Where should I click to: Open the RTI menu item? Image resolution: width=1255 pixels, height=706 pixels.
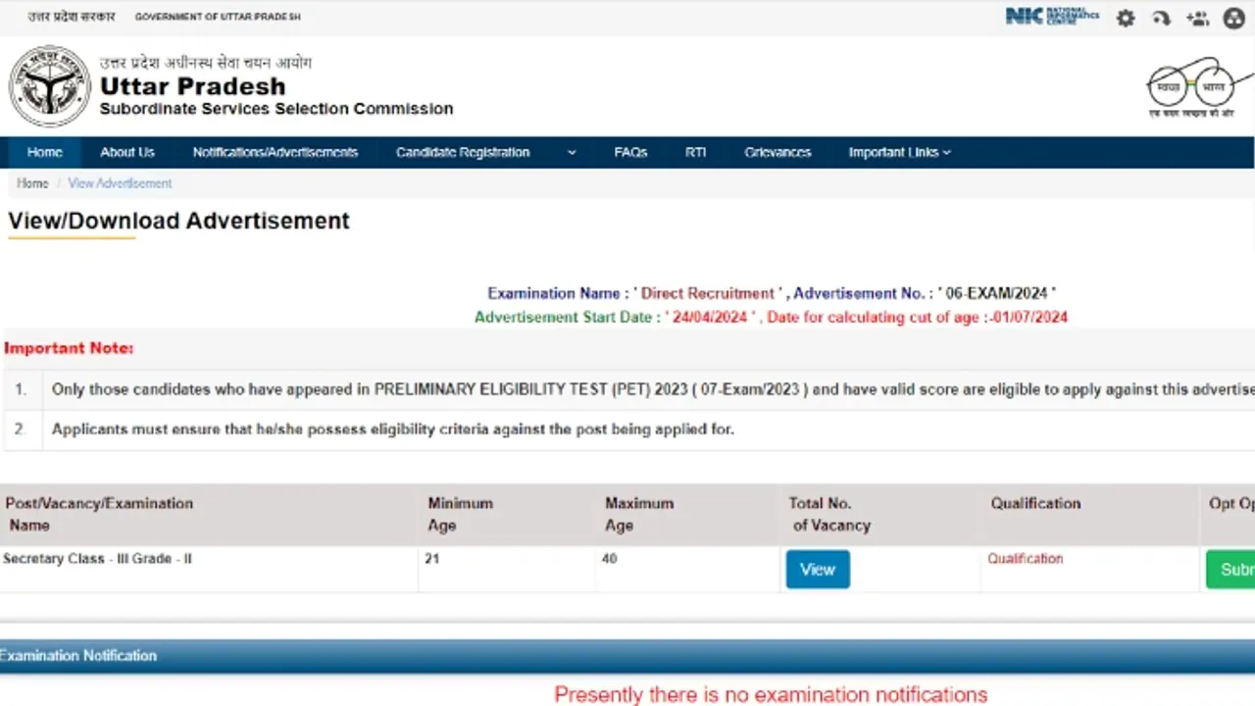click(696, 153)
